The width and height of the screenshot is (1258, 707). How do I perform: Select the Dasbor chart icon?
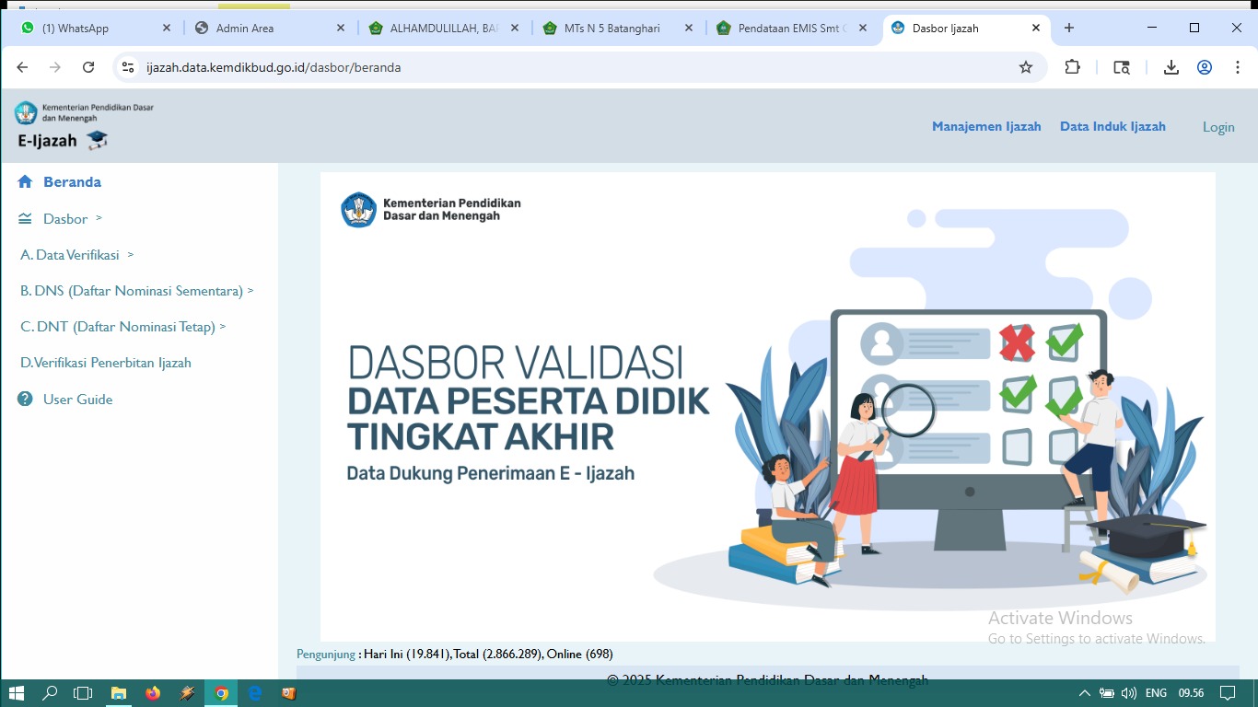[x=24, y=218]
